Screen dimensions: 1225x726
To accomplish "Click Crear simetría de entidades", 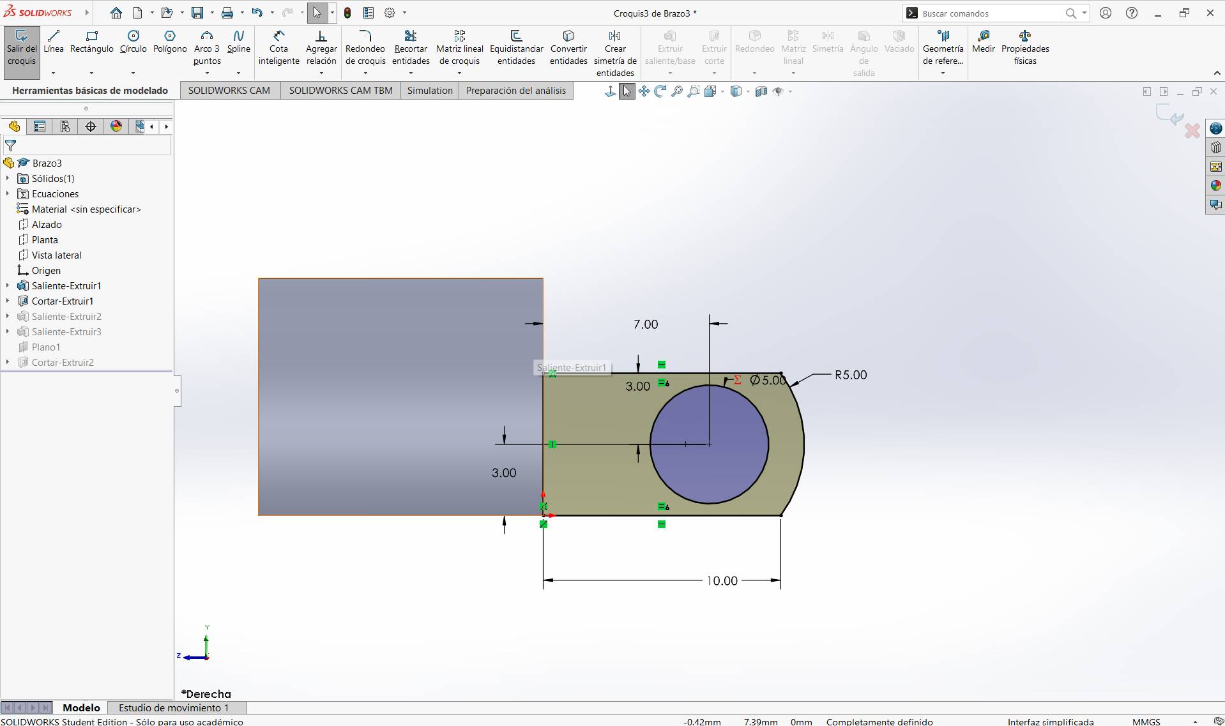I will pyautogui.click(x=615, y=53).
